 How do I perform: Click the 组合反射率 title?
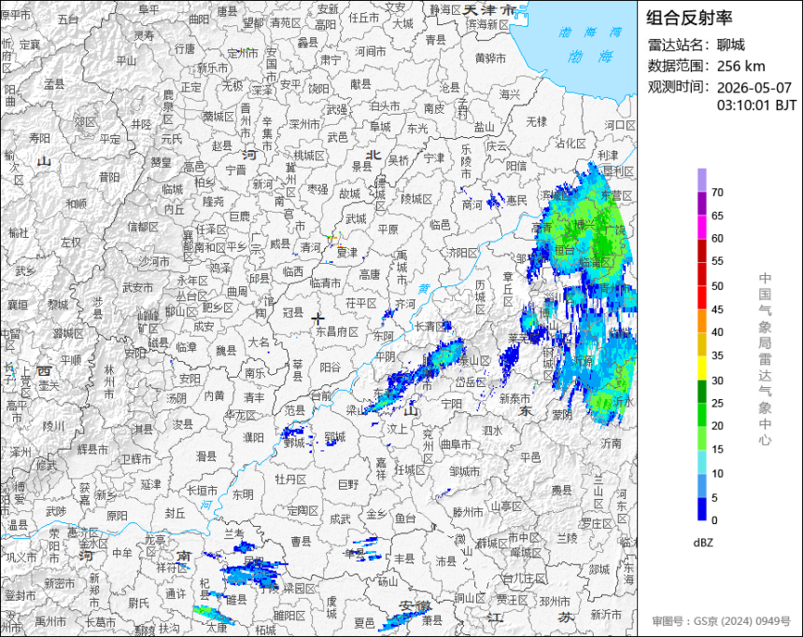(x=689, y=18)
